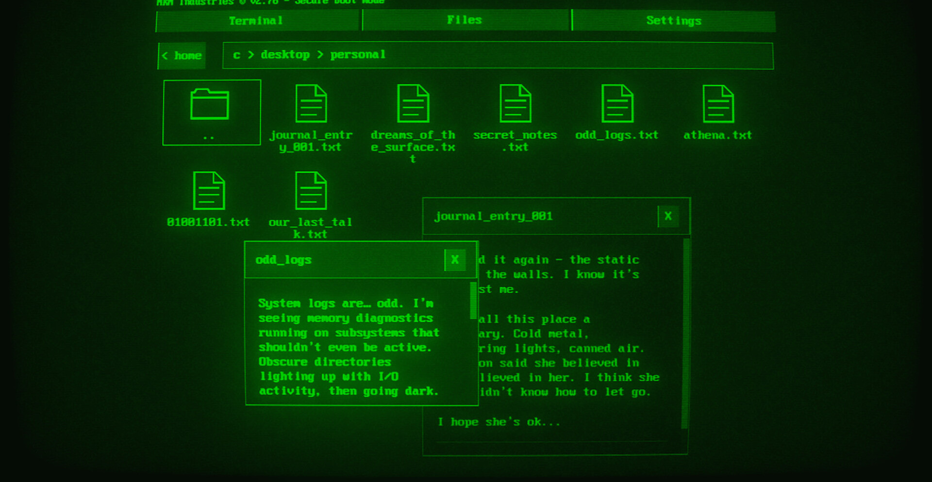Open journal_entry_001.txt file icon

click(x=311, y=104)
